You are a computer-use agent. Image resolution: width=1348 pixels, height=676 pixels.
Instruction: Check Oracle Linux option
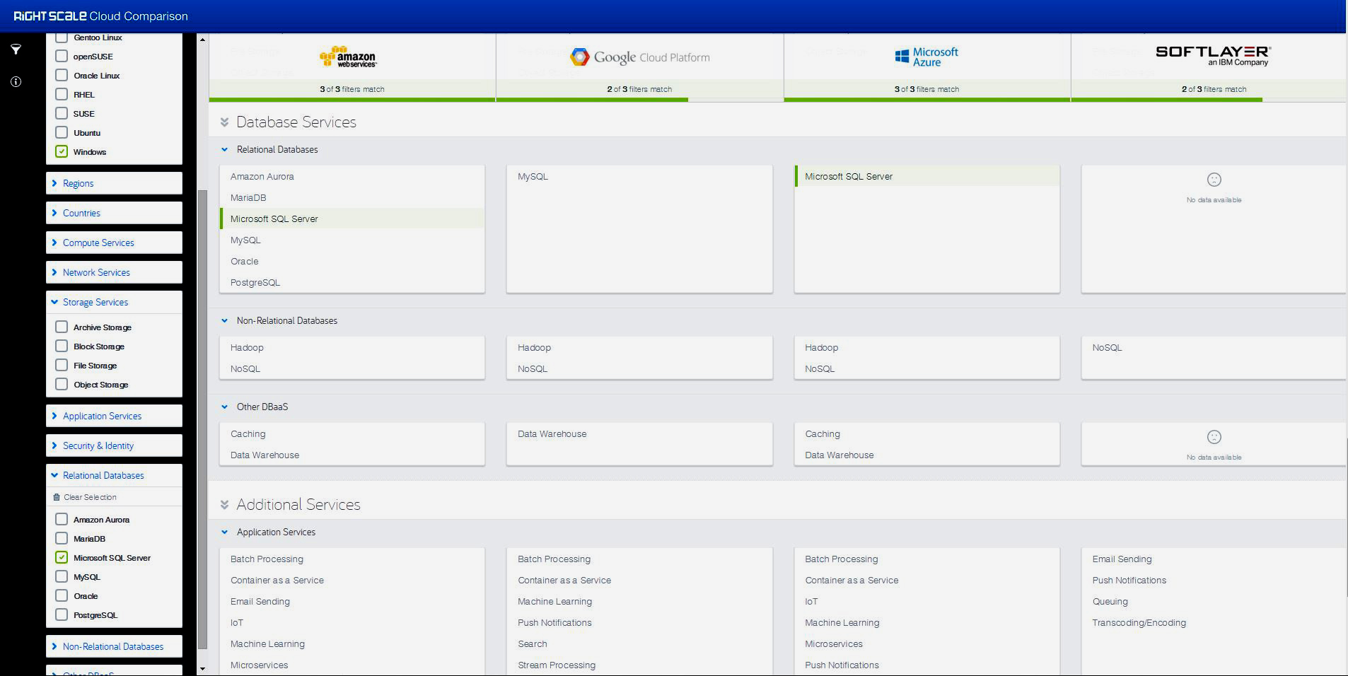[62, 75]
